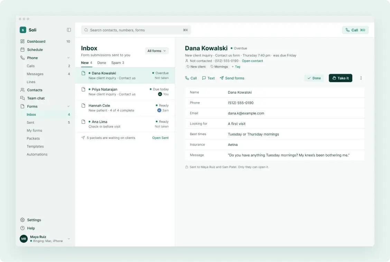390x262 pixels.
Task: Click the New client tag
Action: (x=196, y=67)
